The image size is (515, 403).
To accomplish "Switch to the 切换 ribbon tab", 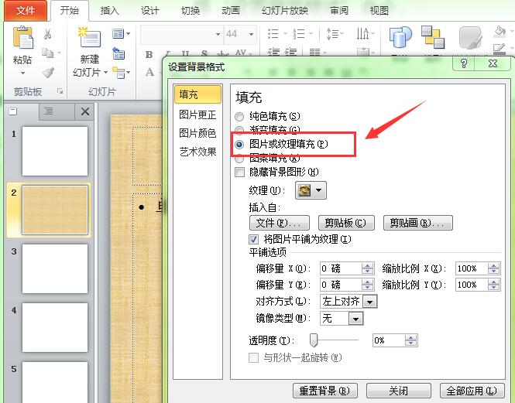I will [x=191, y=11].
